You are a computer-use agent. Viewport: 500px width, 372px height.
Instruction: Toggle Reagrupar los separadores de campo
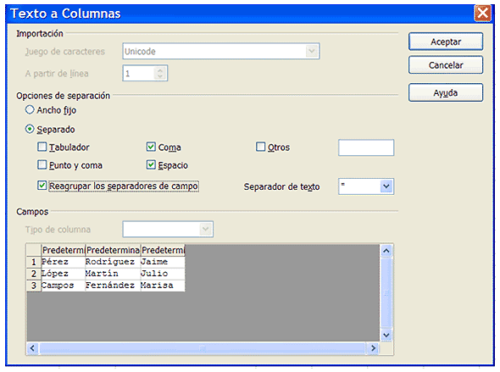coord(42,186)
